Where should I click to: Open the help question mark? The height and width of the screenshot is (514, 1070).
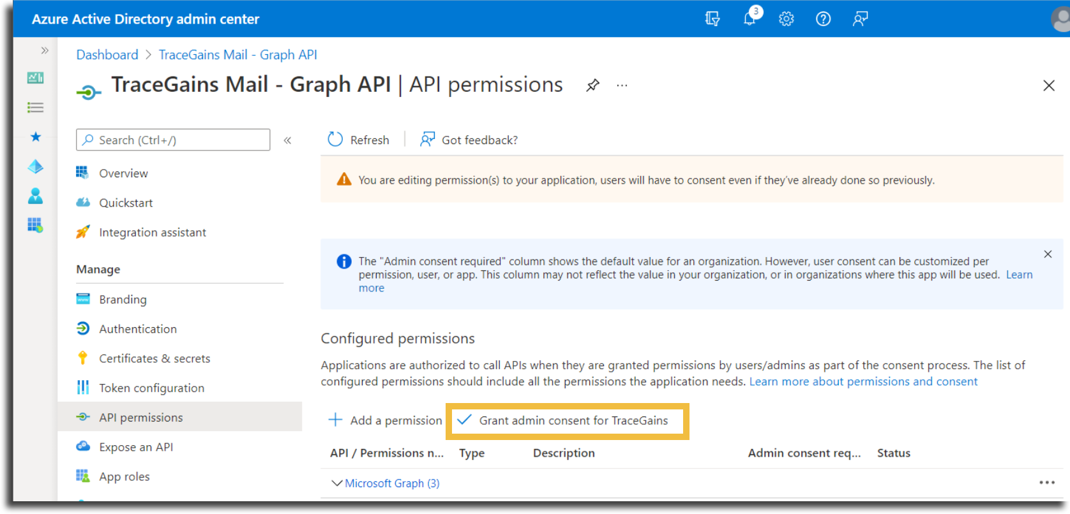pyautogui.click(x=824, y=19)
